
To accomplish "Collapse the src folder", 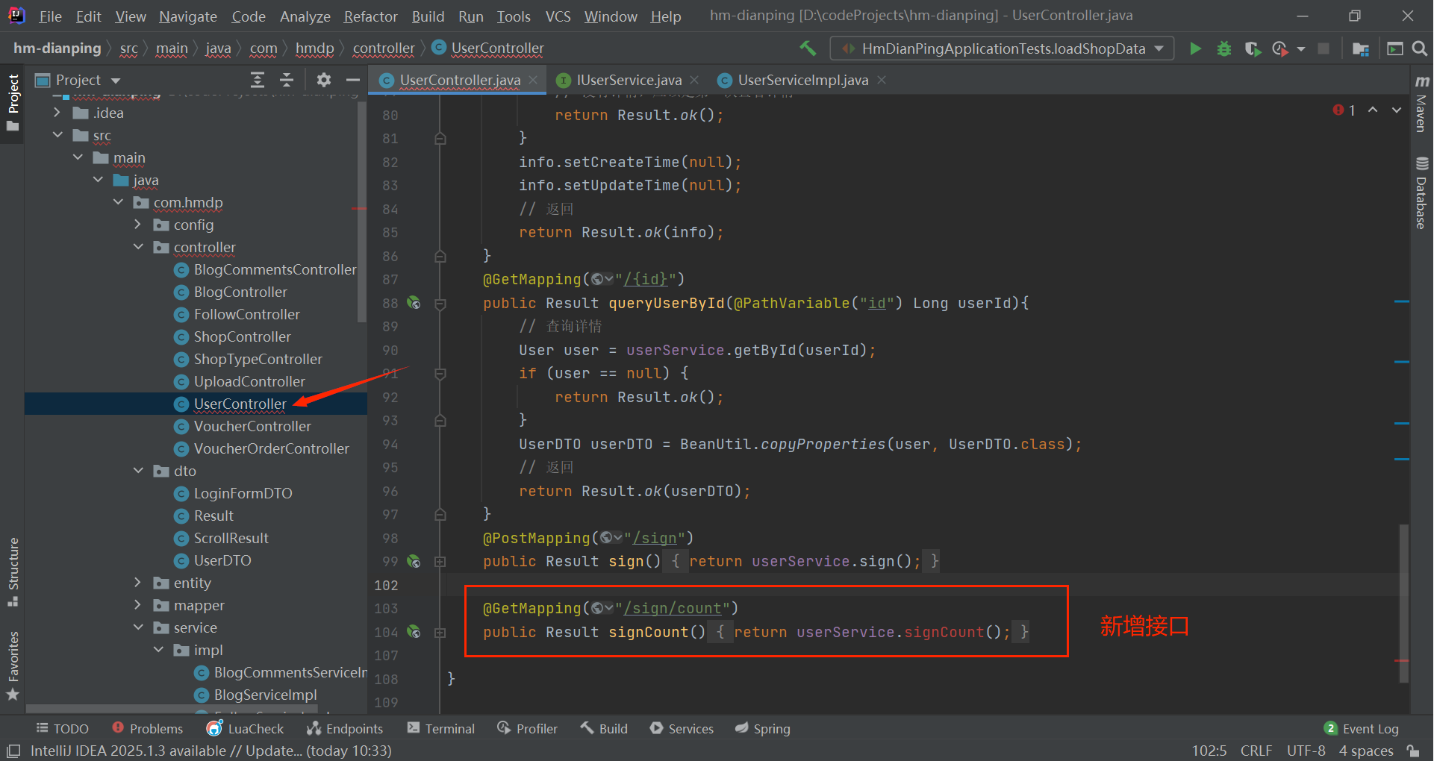I will click(57, 135).
